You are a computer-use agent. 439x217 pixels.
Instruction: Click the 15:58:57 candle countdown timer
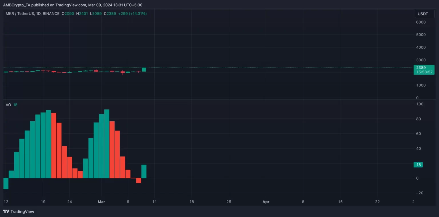click(x=424, y=72)
